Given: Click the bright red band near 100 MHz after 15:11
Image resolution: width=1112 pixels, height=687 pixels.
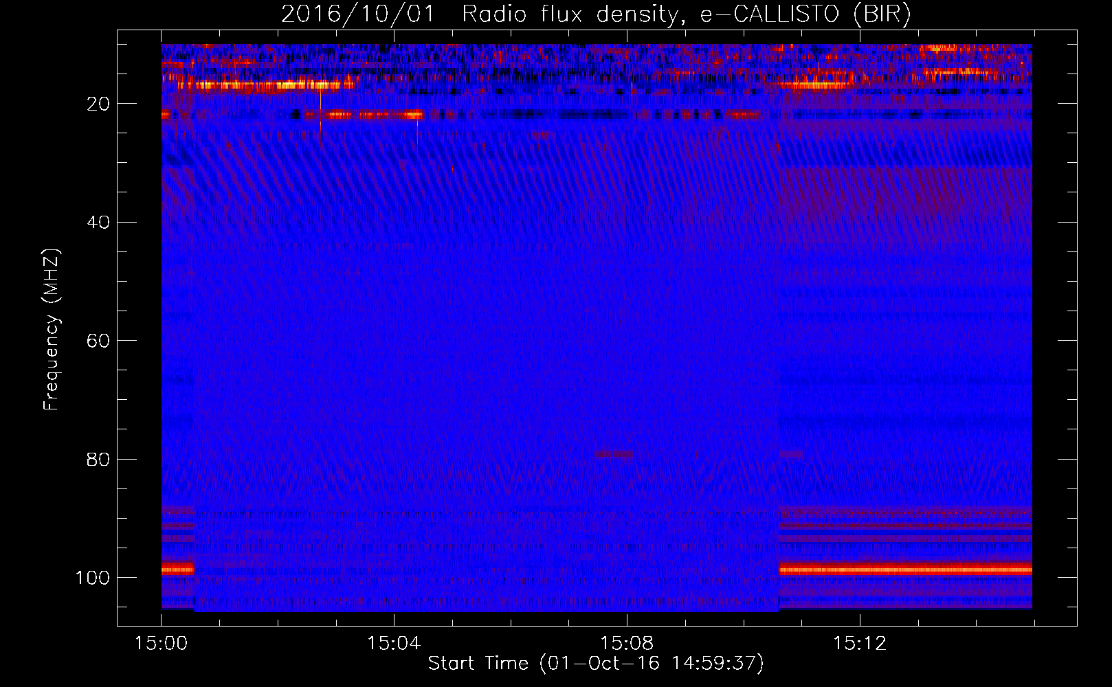Looking at the screenshot, I should coord(905,570).
